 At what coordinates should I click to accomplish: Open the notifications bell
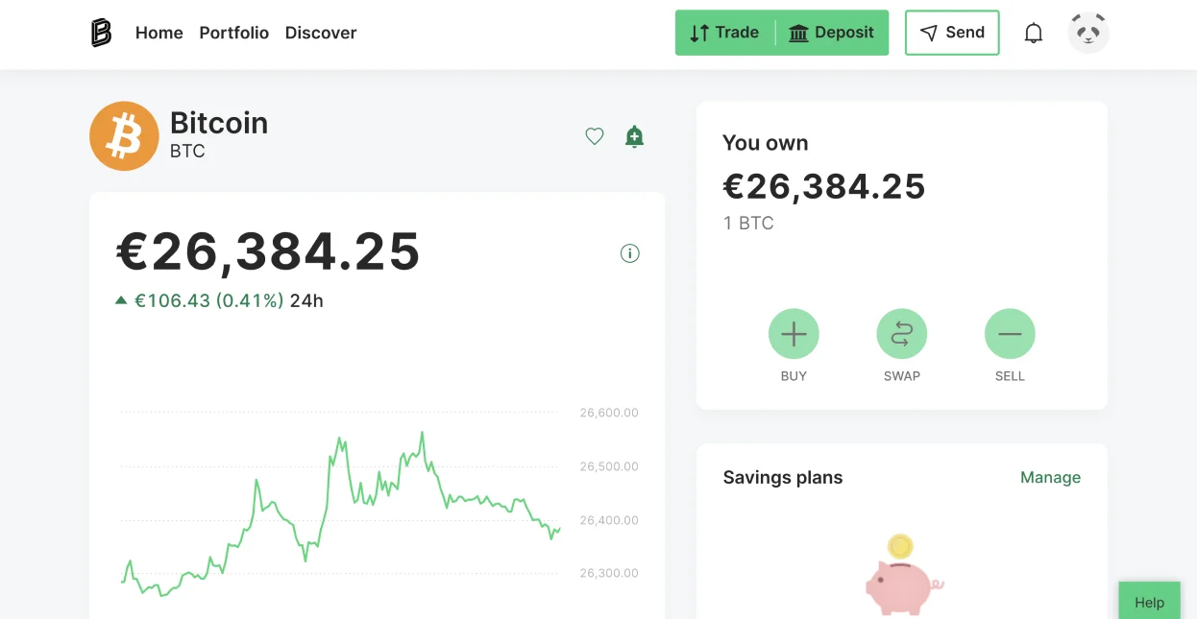1034,34
